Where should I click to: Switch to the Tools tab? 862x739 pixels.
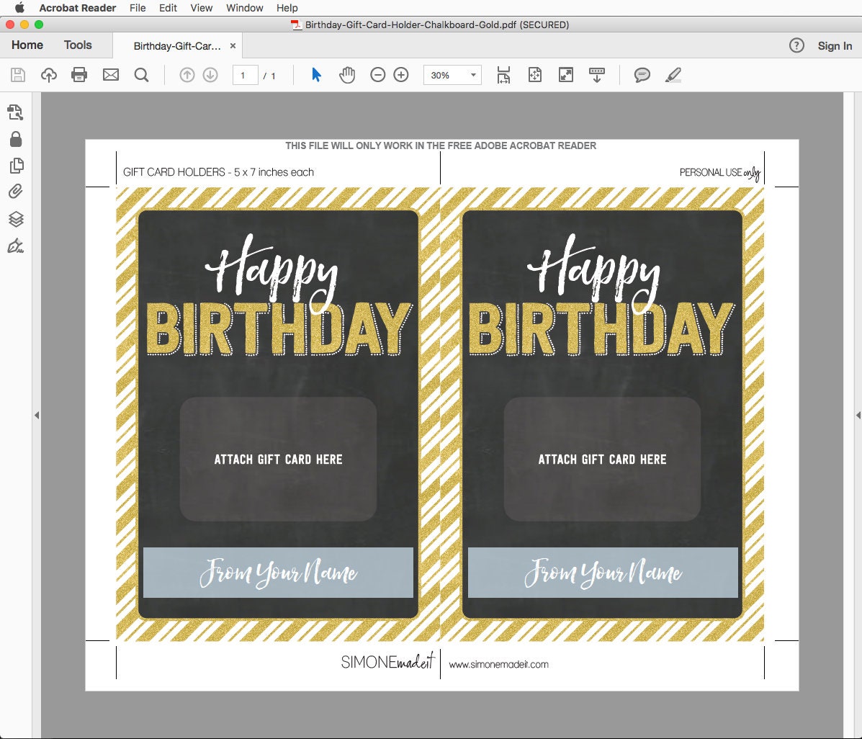click(78, 45)
